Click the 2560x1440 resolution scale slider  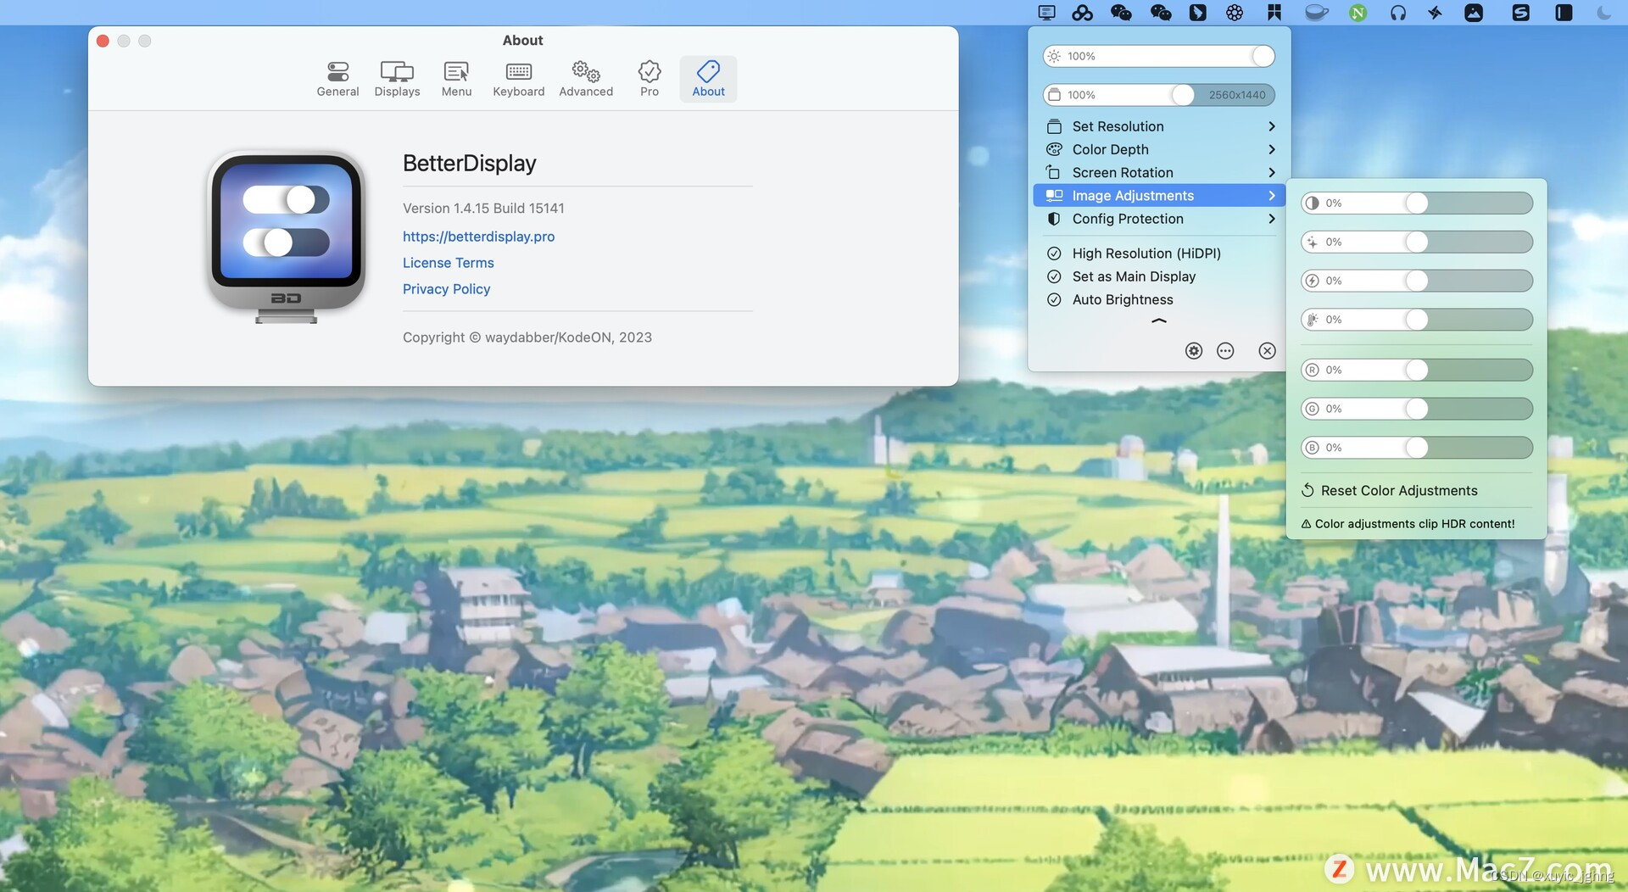(1159, 95)
